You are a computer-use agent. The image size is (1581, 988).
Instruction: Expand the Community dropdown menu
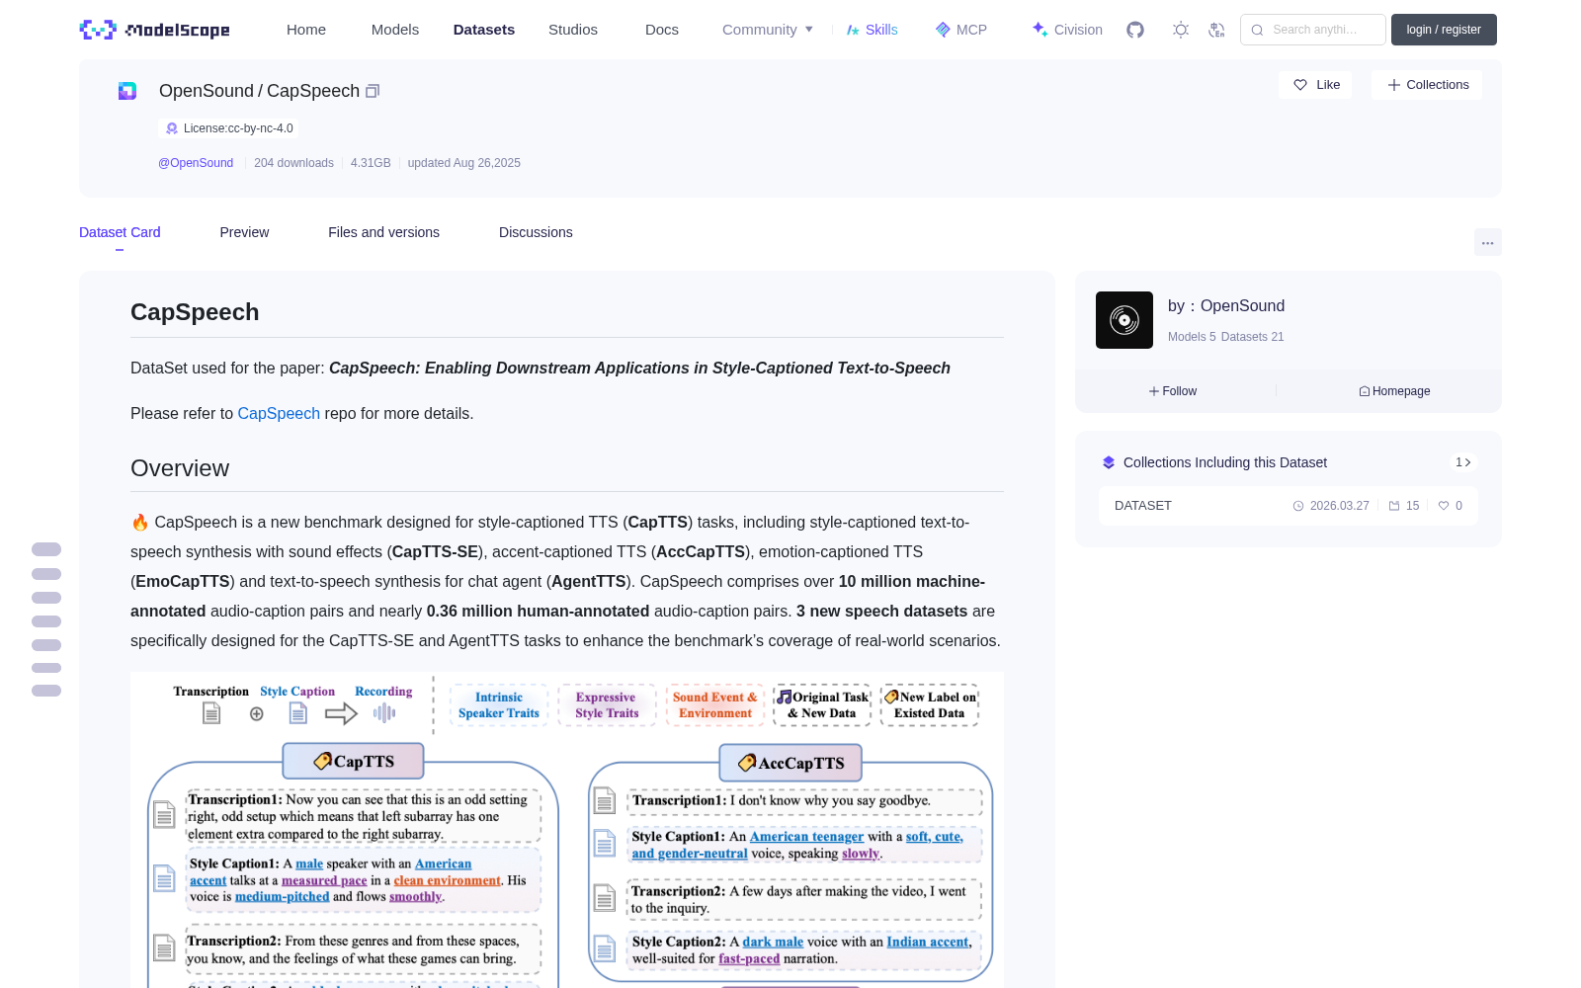point(768,30)
